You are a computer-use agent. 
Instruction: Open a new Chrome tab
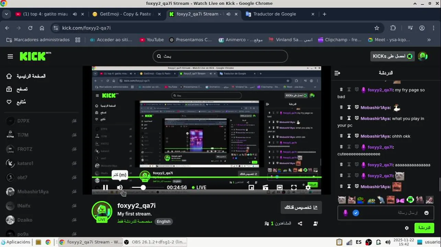pyautogui.click(x=325, y=14)
